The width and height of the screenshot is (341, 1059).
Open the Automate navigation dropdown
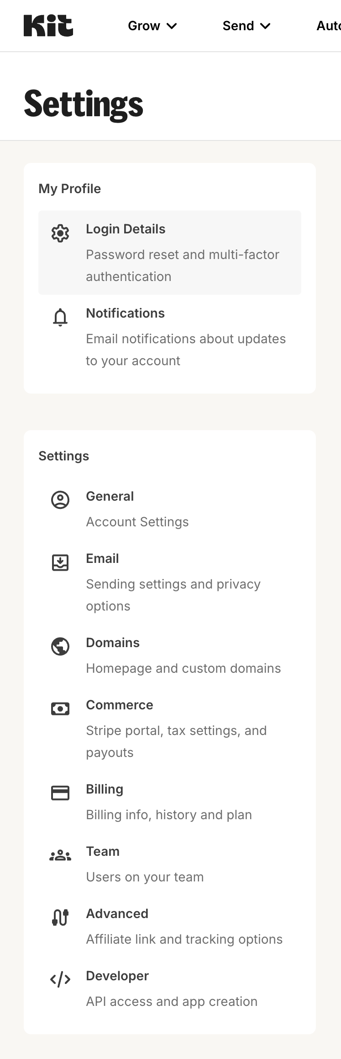328,26
